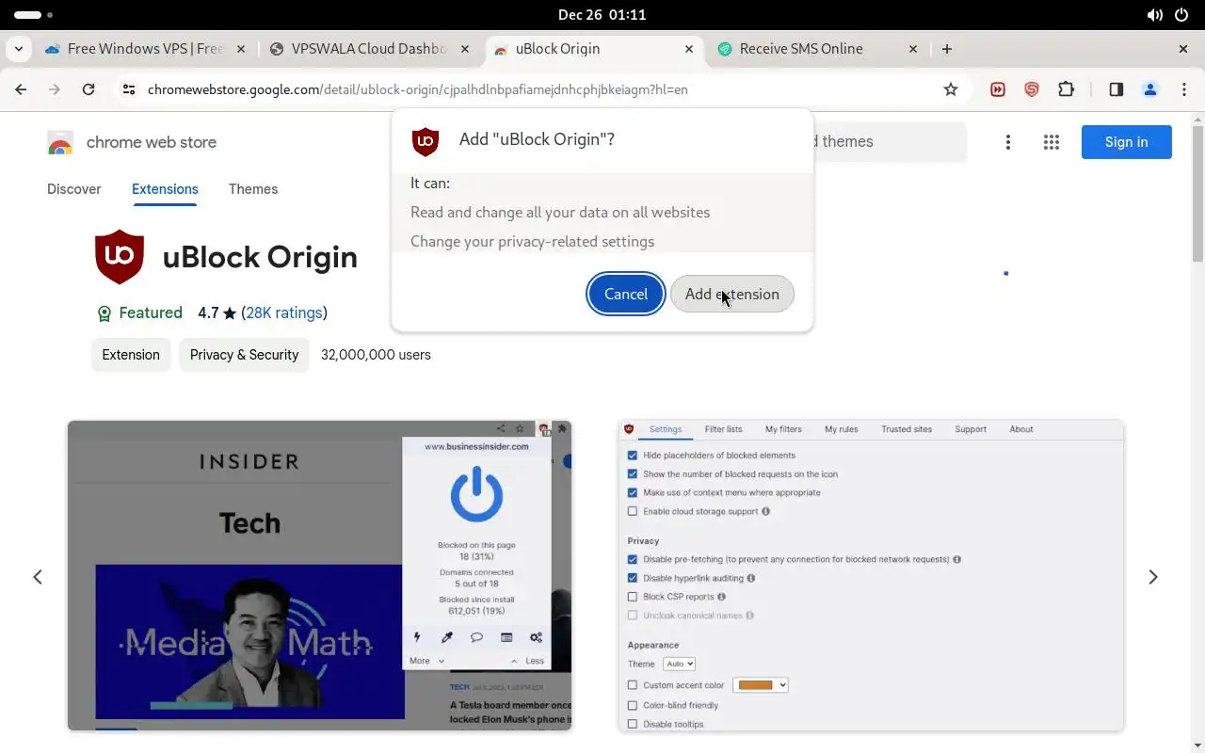Click the Extension category chip
The image size is (1205, 753).
[x=131, y=355]
